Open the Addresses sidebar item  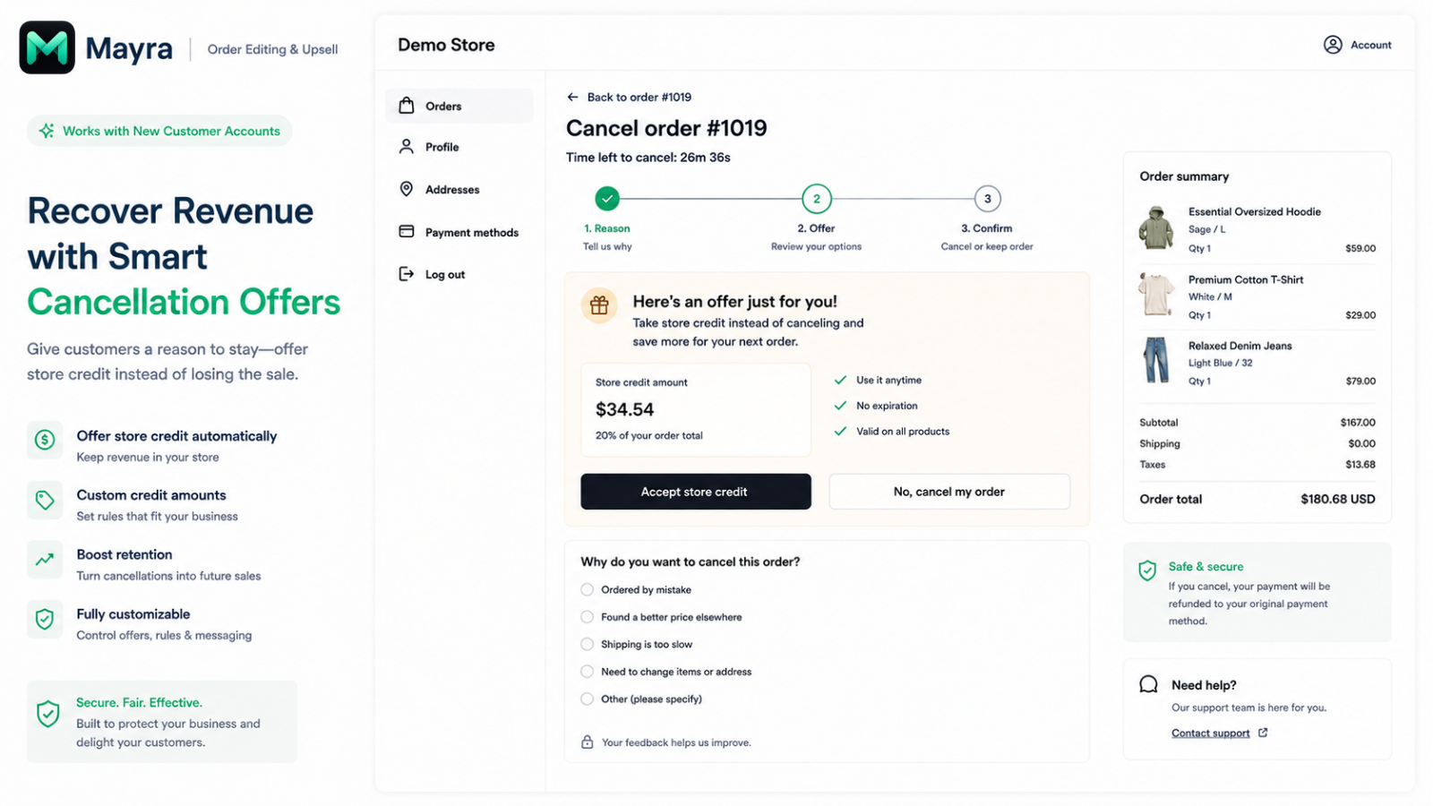pos(459,189)
